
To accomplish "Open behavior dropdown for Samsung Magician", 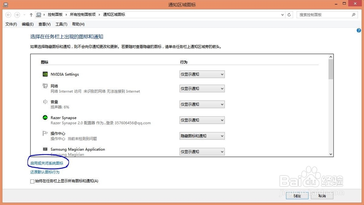I will coord(202,152).
